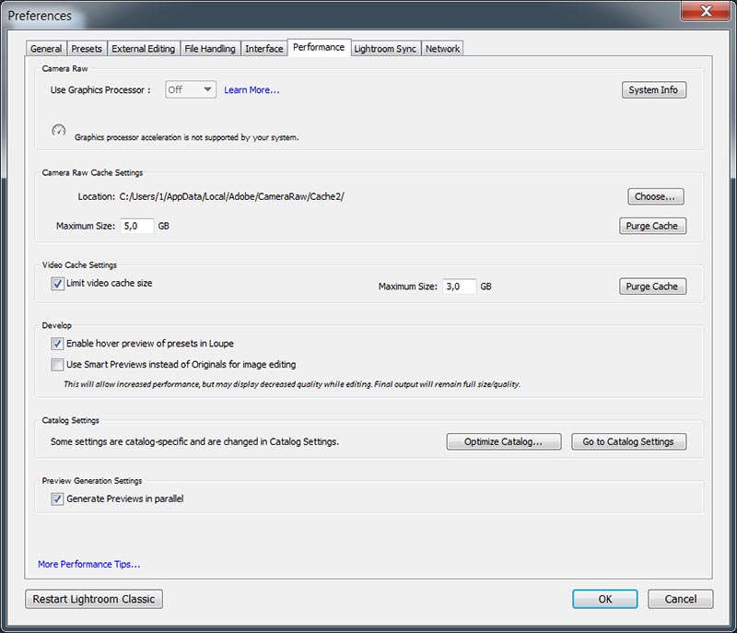Confirm preferences with OK
Viewport: 737px width, 633px height.
point(605,599)
